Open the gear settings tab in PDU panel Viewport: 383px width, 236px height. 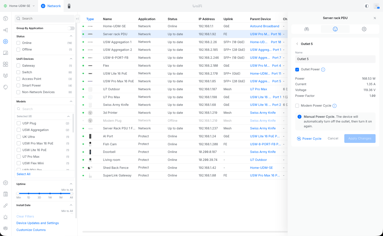click(364, 29)
